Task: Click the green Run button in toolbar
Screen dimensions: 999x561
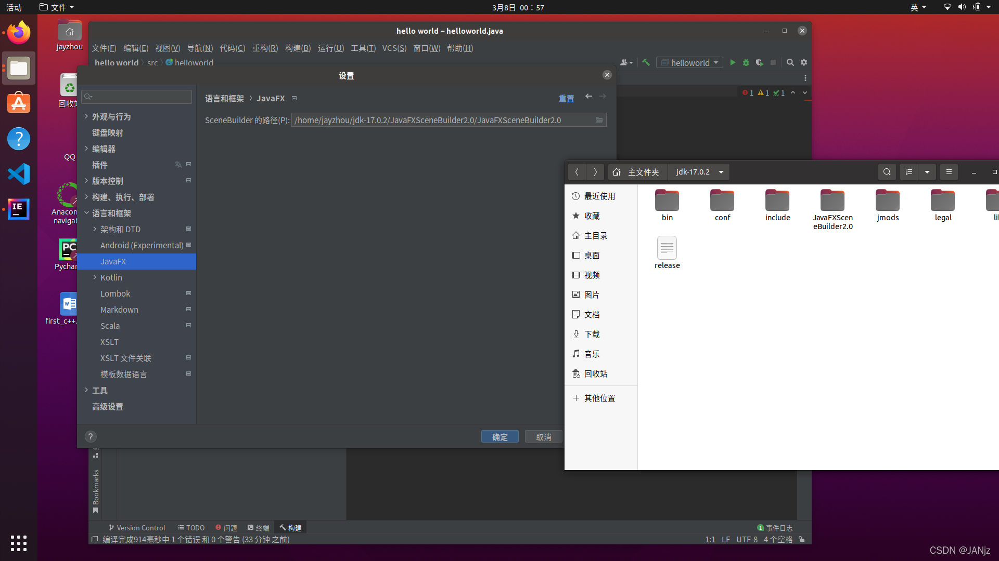Action: [x=733, y=62]
